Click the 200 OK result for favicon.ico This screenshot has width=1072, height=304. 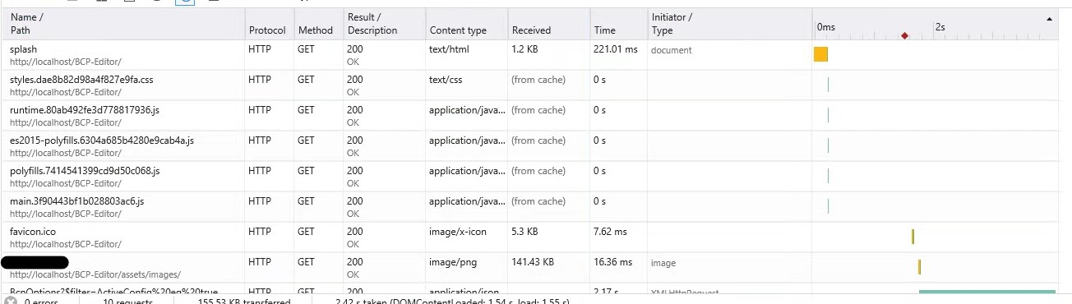pyautogui.click(x=355, y=237)
